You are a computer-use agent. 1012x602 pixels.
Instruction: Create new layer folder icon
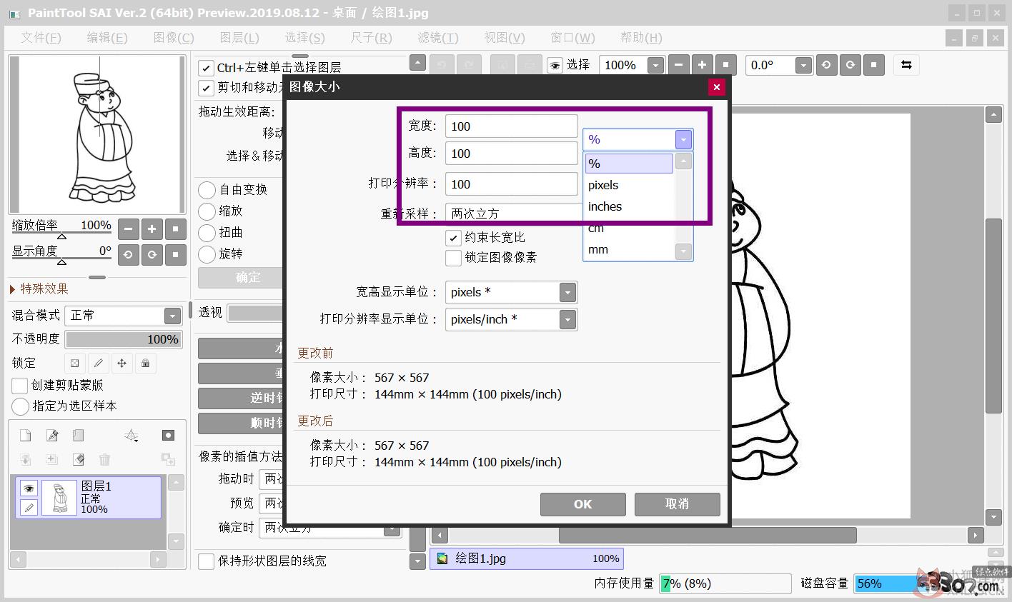tap(78, 436)
